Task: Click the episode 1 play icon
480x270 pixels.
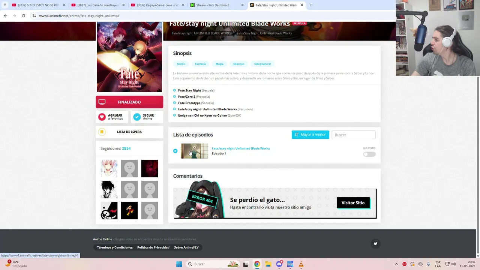Action: coord(175,151)
